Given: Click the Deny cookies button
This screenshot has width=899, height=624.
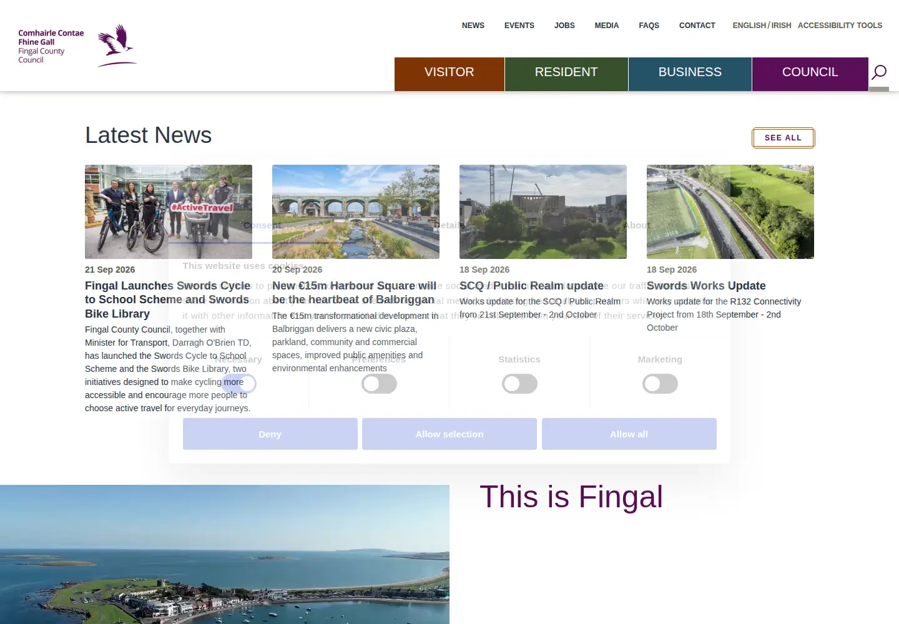Looking at the screenshot, I should tap(270, 434).
